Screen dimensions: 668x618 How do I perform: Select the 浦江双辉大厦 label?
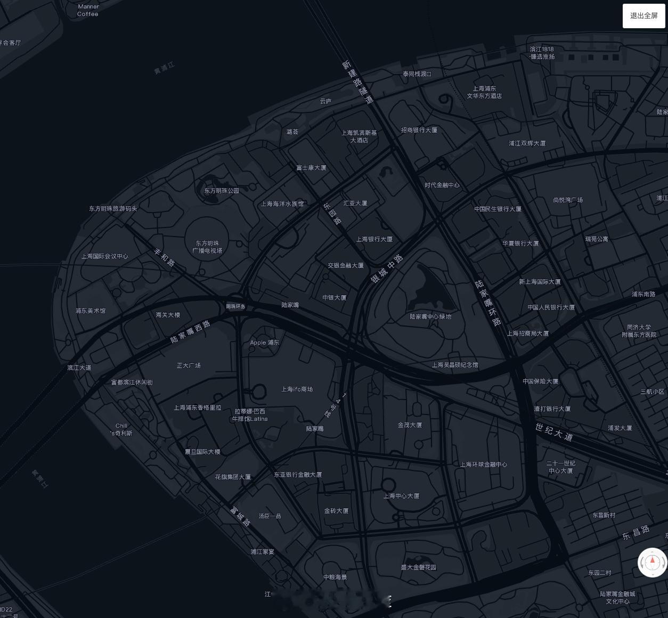(x=527, y=143)
